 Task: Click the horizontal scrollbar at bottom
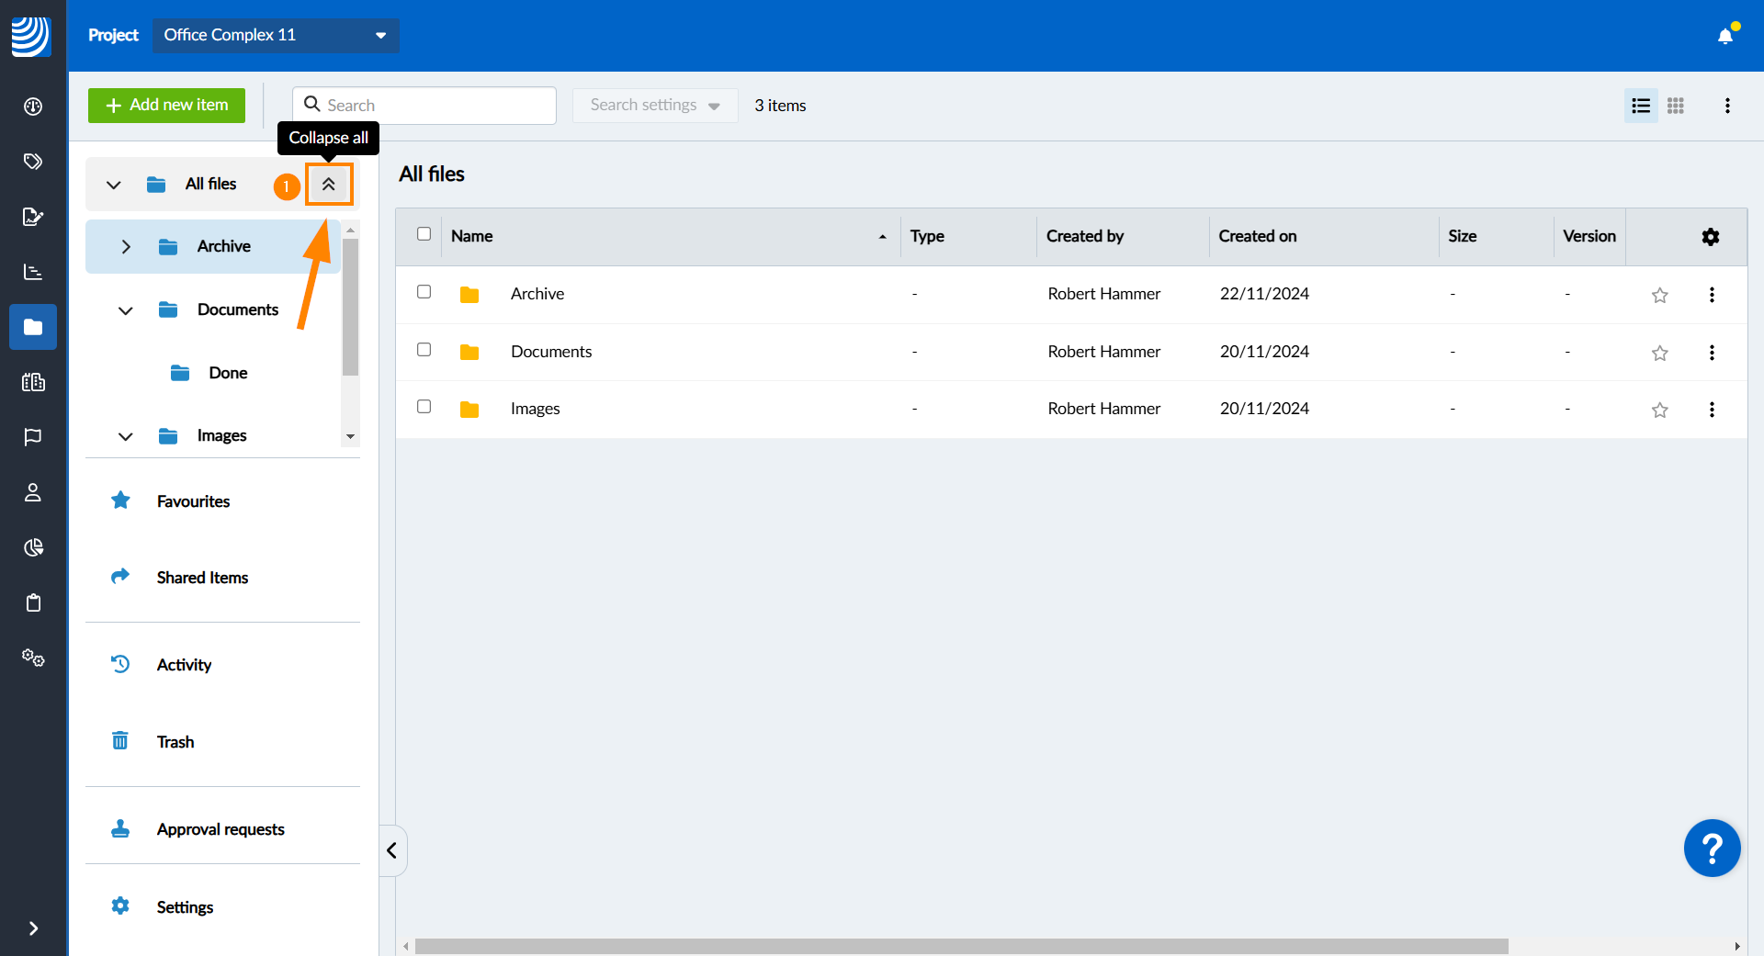[x=960, y=946]
